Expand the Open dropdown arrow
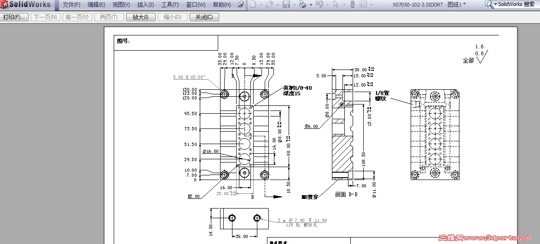540x244 pixels. tap(278, 5)
